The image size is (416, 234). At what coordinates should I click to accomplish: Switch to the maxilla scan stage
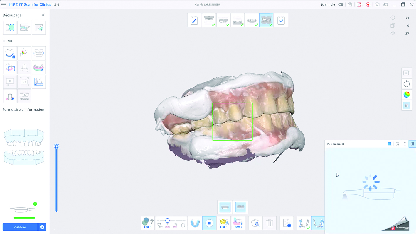pyautogui.click(x=223, y=20)
